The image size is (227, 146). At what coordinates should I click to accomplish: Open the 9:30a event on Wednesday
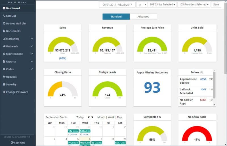click(x=85, y=131)
